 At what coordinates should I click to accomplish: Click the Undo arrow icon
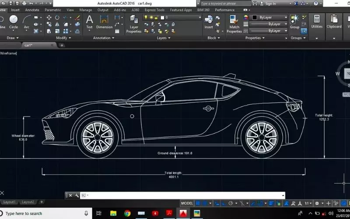point(31,4)
